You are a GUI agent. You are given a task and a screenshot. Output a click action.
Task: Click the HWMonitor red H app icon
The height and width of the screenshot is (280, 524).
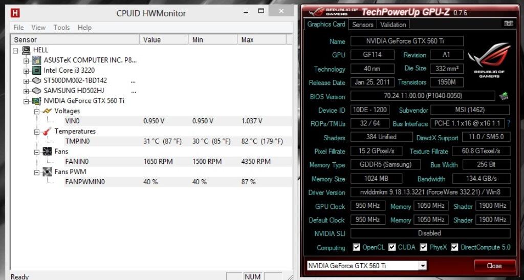tap(15, 13)
